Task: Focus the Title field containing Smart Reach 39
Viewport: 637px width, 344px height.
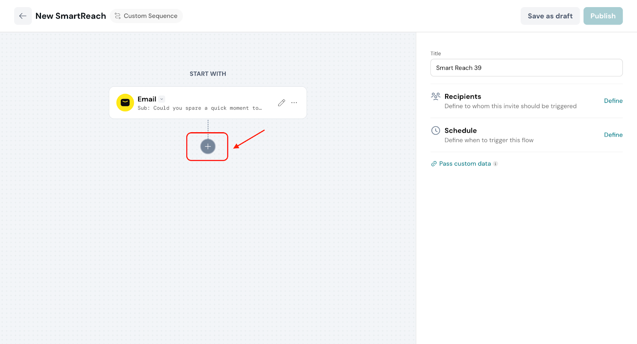Action: tap(526, 68)
